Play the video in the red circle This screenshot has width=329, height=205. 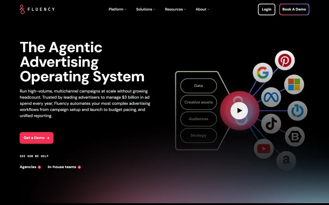tap(239, 111)
